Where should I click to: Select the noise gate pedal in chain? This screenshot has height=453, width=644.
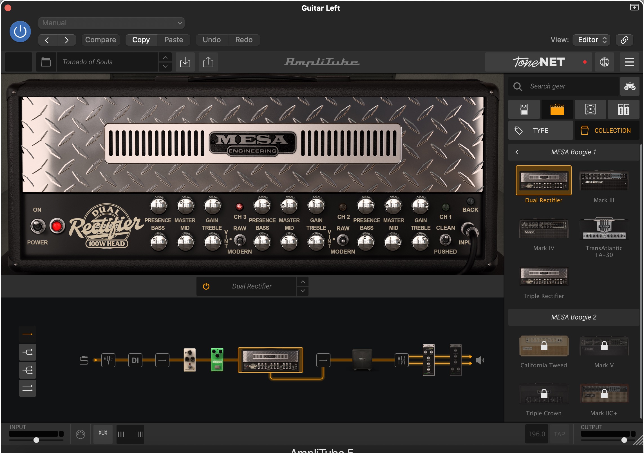pos(190,360)
